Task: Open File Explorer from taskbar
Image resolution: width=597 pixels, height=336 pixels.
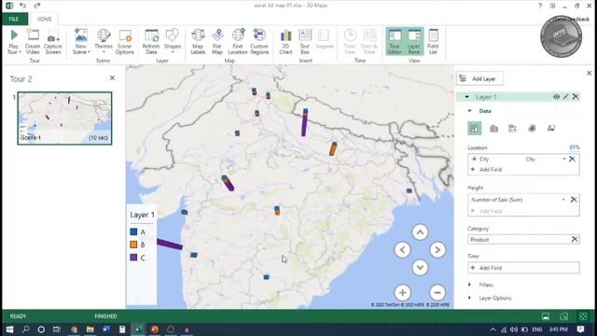Action: pyautogui.click(x=90, y=329)
